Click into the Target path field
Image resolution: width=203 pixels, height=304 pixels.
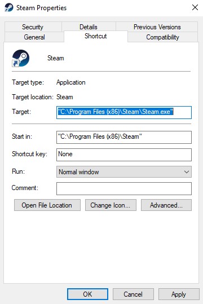[124, 112]
